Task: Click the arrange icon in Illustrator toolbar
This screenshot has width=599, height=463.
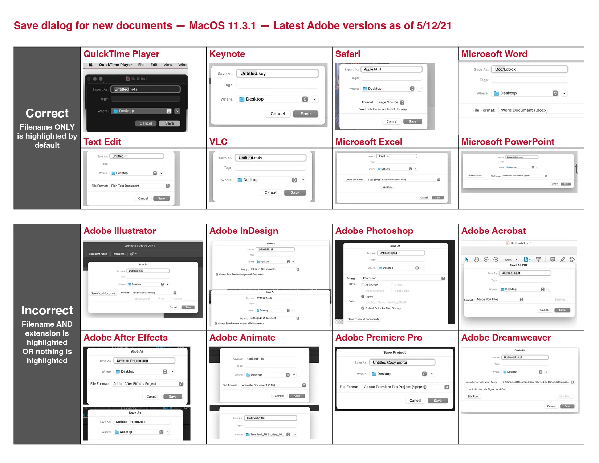Action: coord(132,254)
